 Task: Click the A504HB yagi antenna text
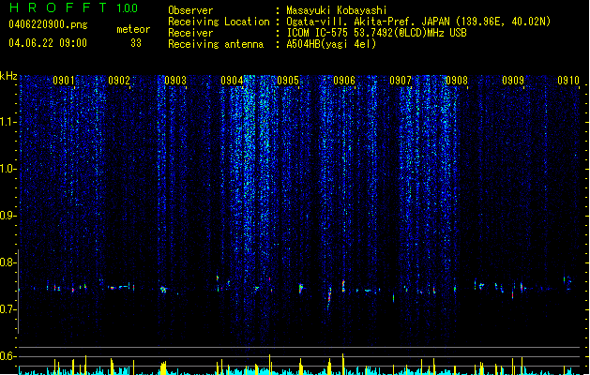tap(331, 44)
